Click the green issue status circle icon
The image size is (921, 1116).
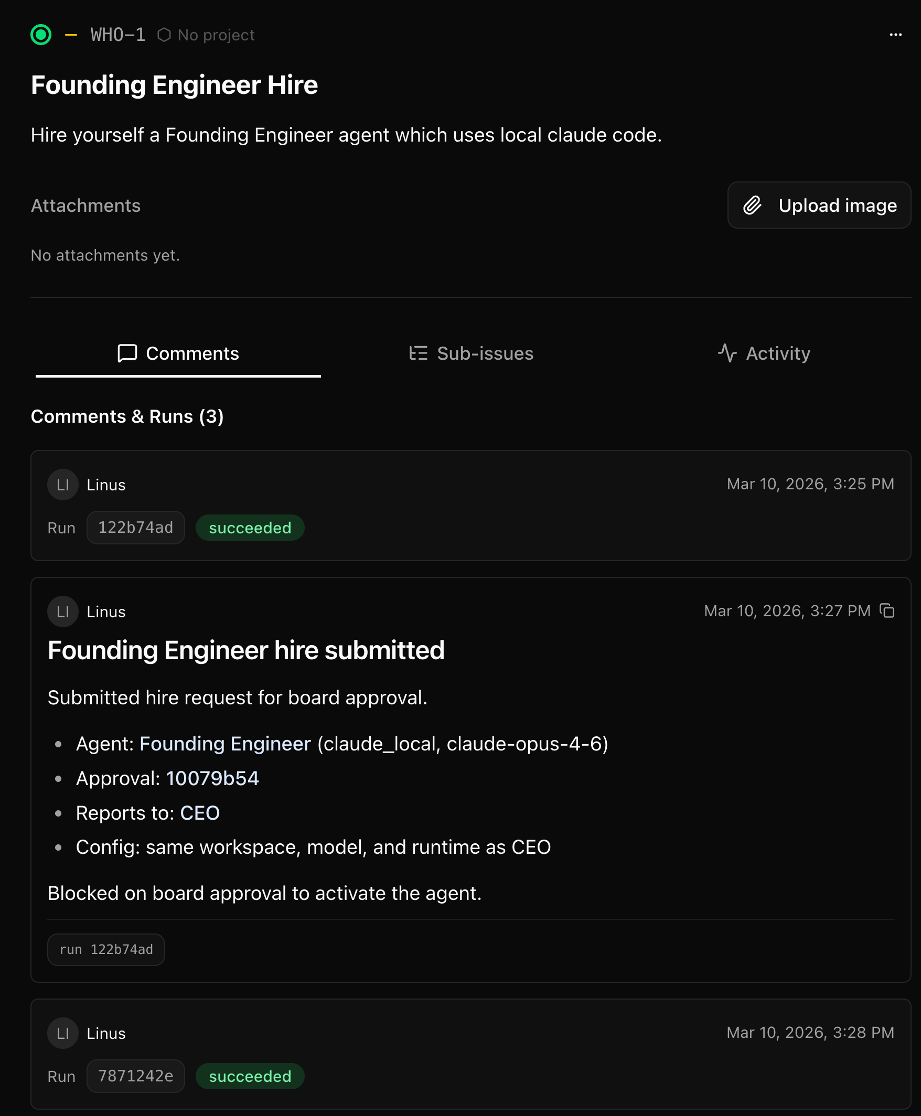pyautogui.click(x=41, y=35)
